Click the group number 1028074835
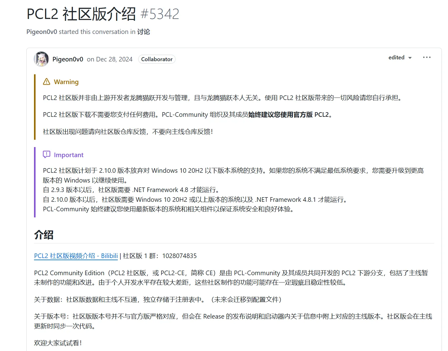 click(x=180, y=256)
